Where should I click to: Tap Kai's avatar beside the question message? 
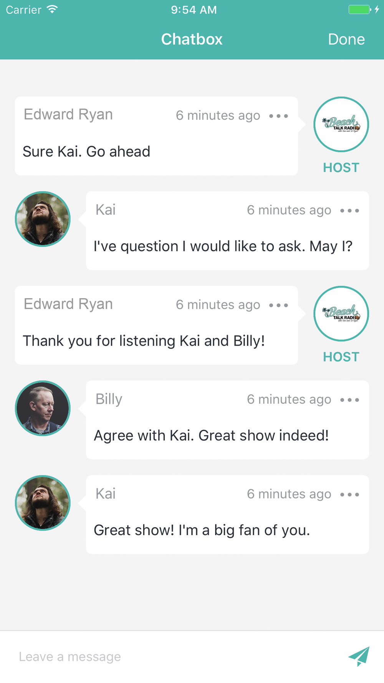[x=43, y=219]
